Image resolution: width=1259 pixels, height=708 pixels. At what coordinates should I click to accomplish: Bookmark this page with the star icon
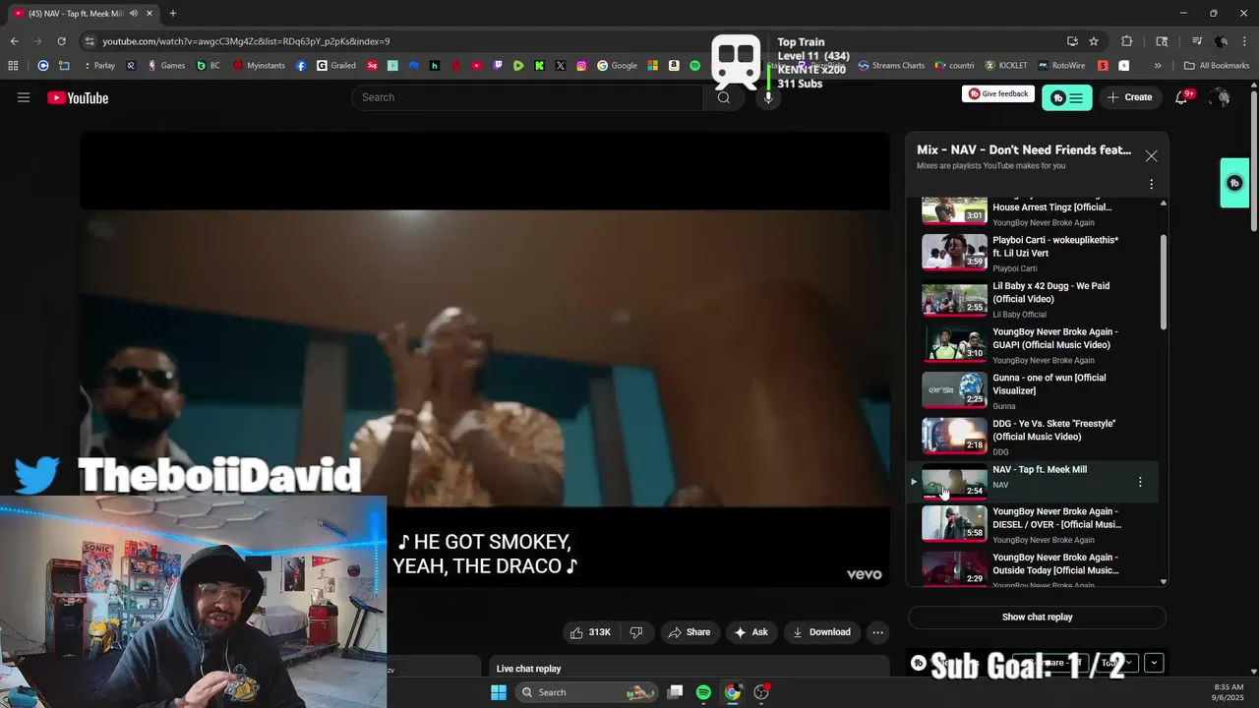click(x=1094, y=41)
